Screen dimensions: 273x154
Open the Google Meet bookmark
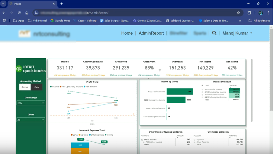coord(60,21)
